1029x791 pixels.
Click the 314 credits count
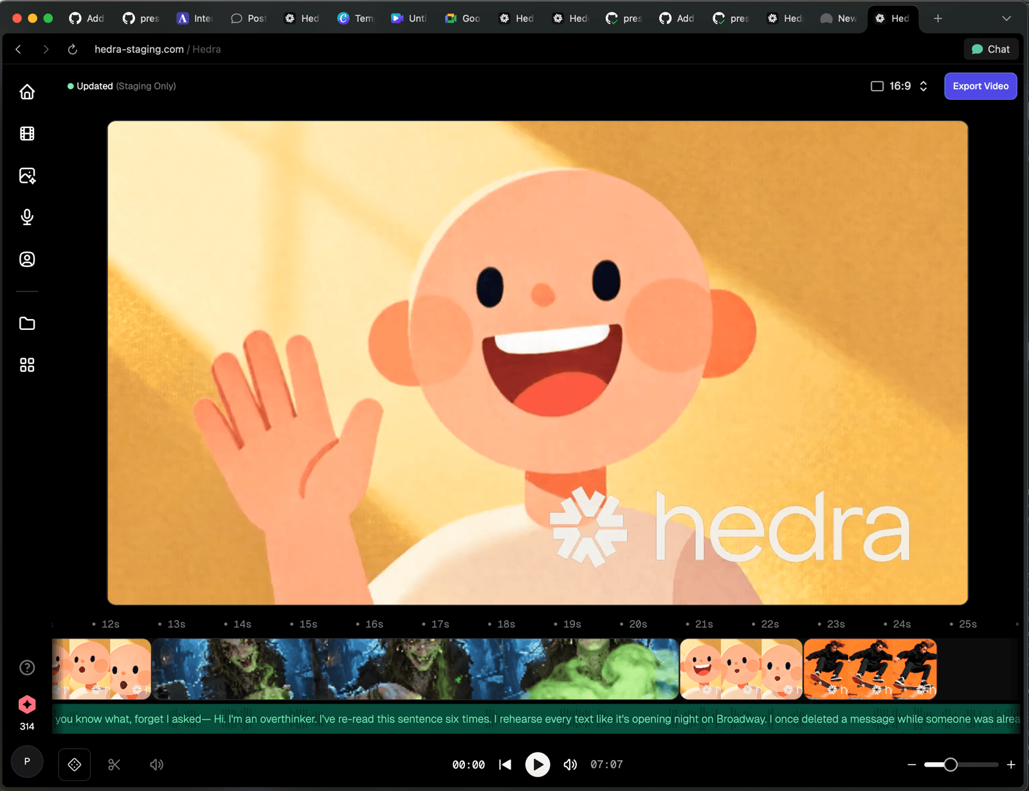pos(27,727)
